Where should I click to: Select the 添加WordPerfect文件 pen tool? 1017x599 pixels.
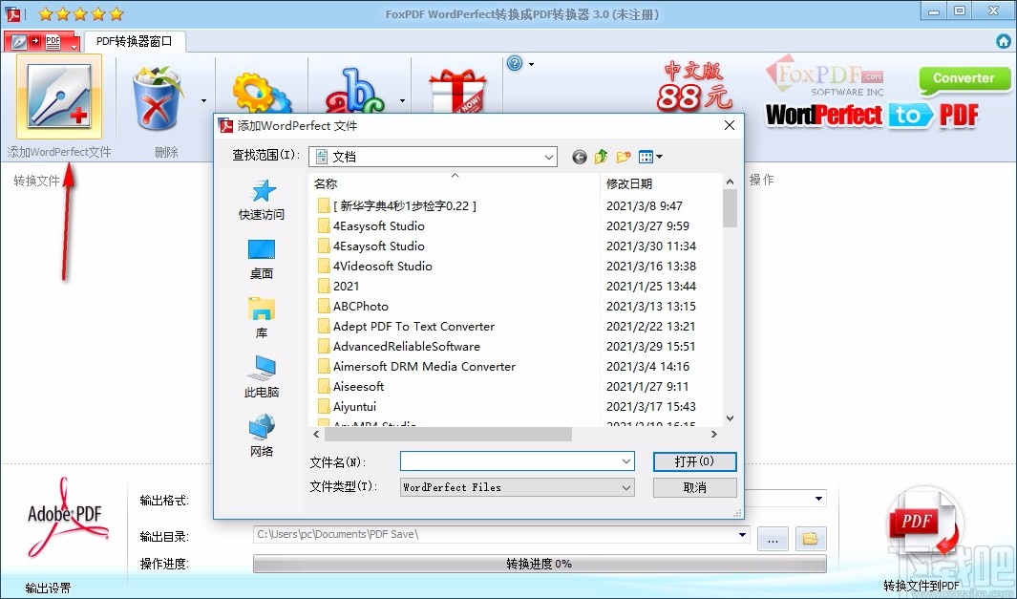[59, 96]
